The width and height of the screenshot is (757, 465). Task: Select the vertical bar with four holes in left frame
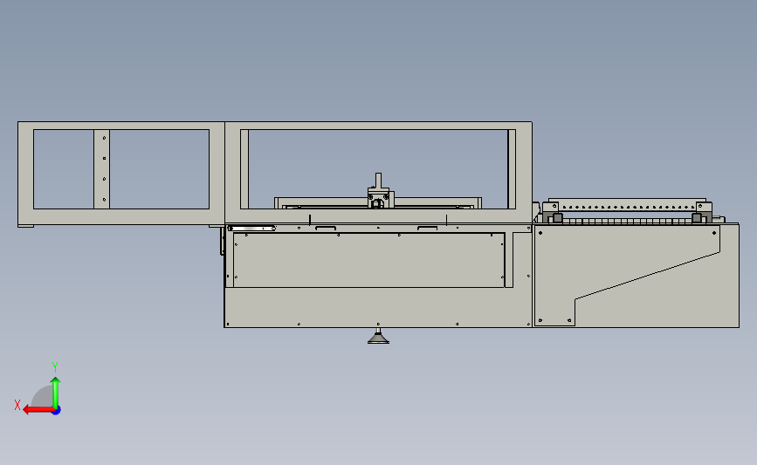tap(102, 169)
